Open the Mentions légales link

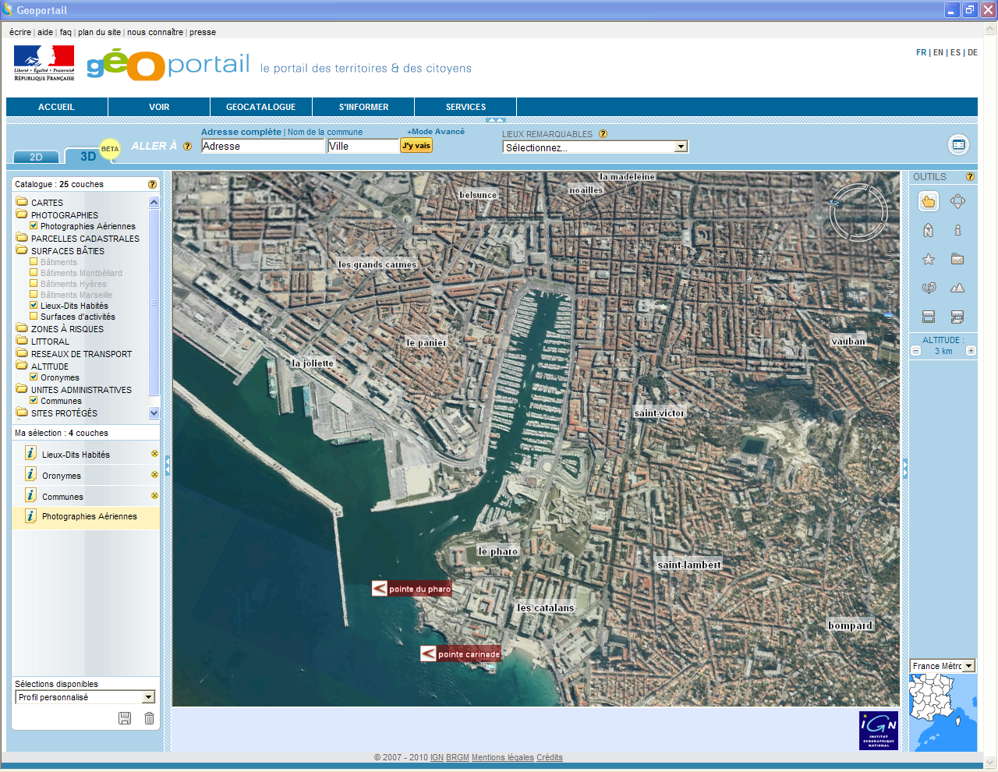pos(503,757)
